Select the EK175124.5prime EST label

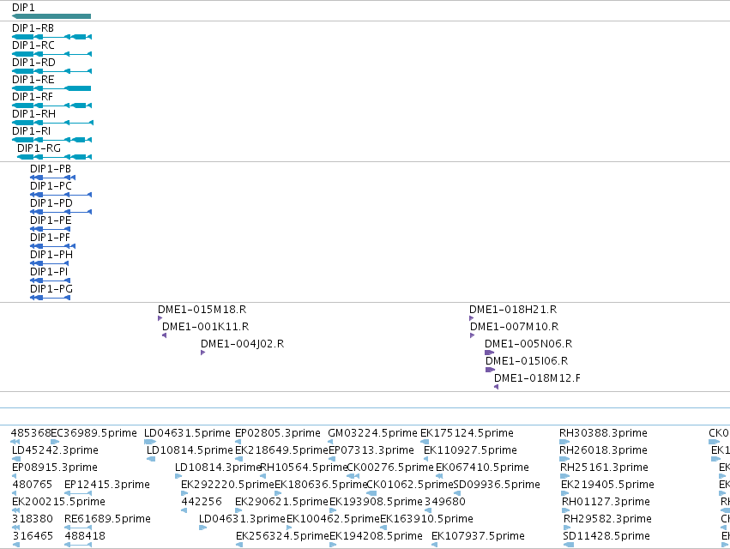[467, 433]
